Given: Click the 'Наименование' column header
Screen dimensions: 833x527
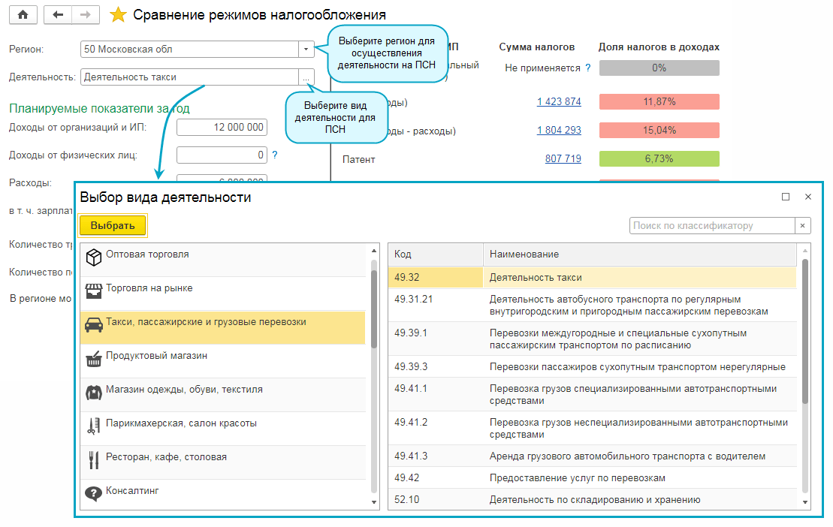Looking at the screenshot, I should 640,254.
